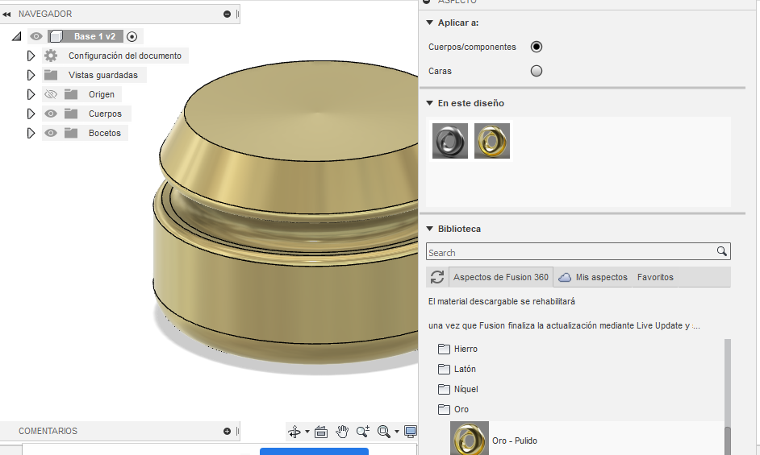Expand the Cuerpos folder

click(31, 114)
